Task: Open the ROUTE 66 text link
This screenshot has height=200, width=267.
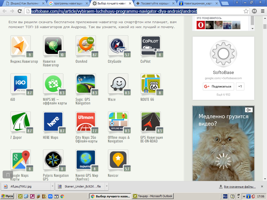Action: coord(147,99)
